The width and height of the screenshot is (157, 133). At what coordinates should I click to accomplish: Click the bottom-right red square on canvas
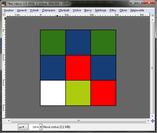[103, 93]
